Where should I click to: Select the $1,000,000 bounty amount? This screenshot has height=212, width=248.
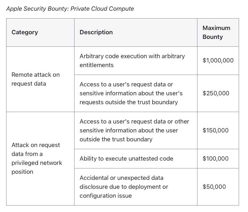[218, 61]
